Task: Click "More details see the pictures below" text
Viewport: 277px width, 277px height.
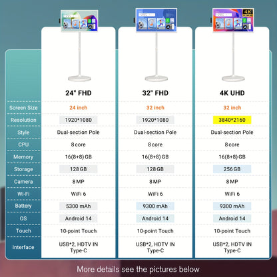Action: pos(138,269)
